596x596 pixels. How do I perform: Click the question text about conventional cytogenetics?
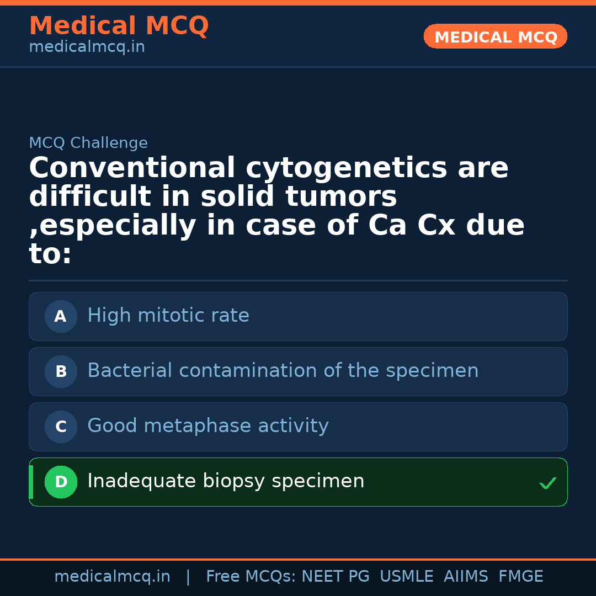(276, 211)
